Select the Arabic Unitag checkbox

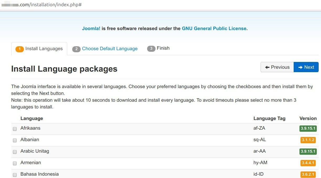tap(15, 152)
